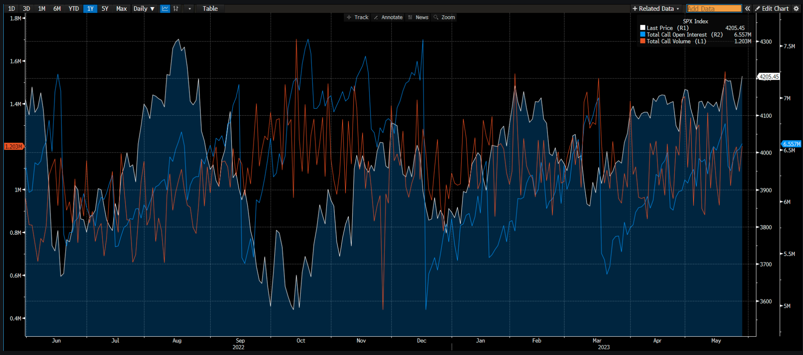Click the 1.8M left axis label
Viewport: 803px width, 355px height.
pos(15,18)
